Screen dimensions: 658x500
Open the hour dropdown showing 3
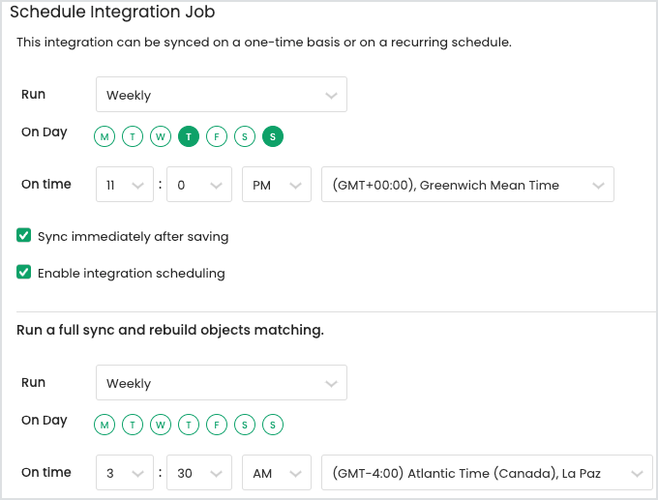[125, 473]
